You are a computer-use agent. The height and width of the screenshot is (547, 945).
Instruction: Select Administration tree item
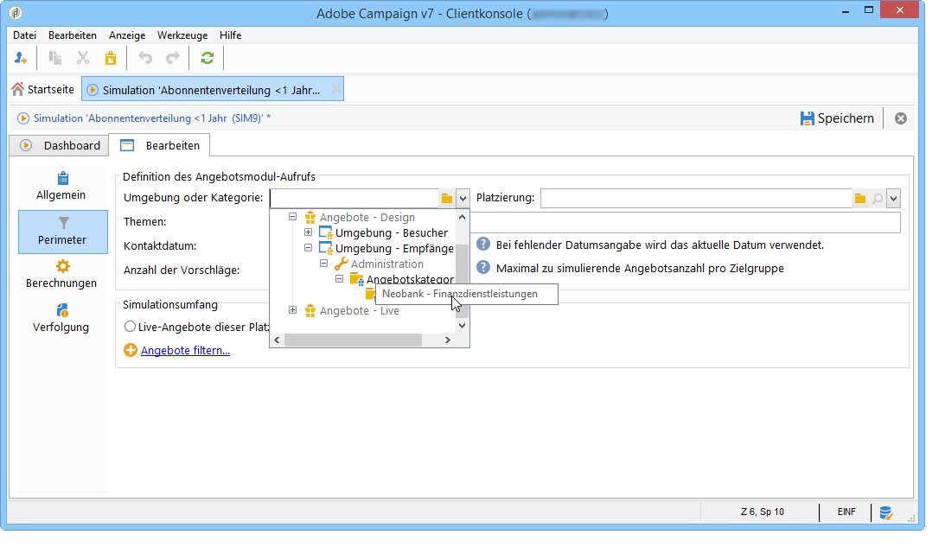click(x=387, y=264)
